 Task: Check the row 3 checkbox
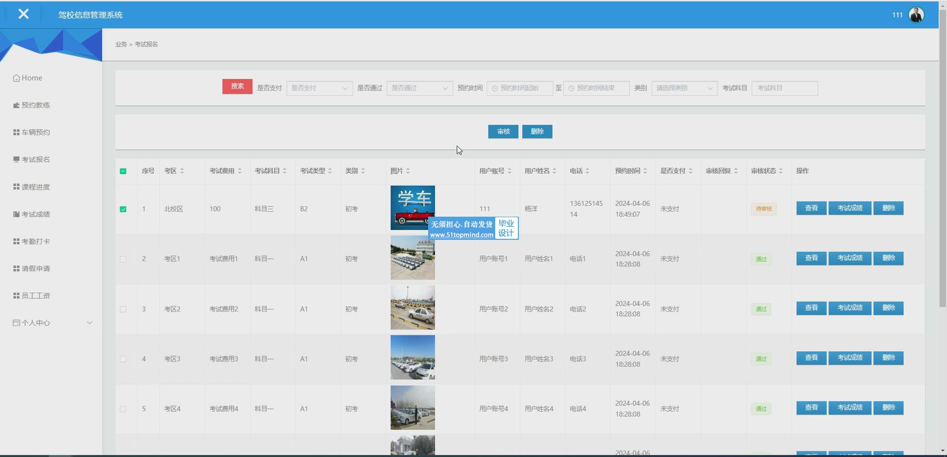point(123,309)
